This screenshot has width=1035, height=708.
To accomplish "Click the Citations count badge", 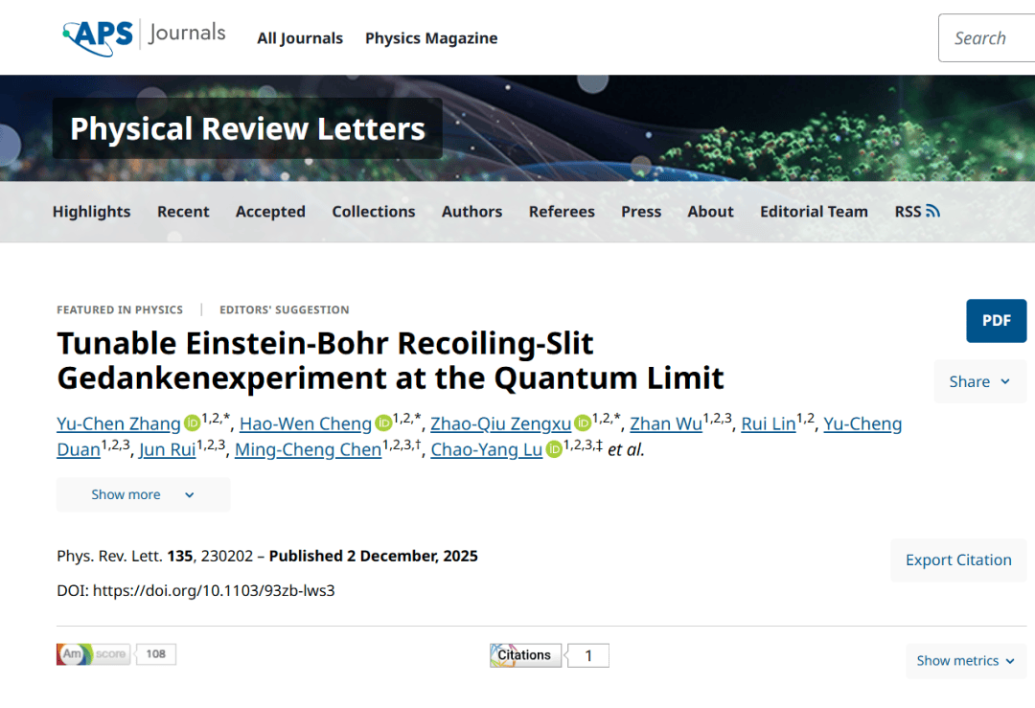I will (x=549, y=655).
